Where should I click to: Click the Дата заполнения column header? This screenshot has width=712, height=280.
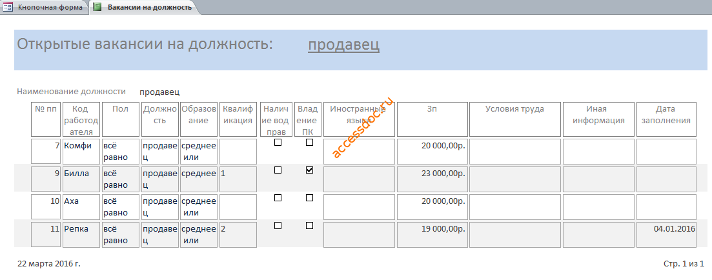click(x=666, y=119)
